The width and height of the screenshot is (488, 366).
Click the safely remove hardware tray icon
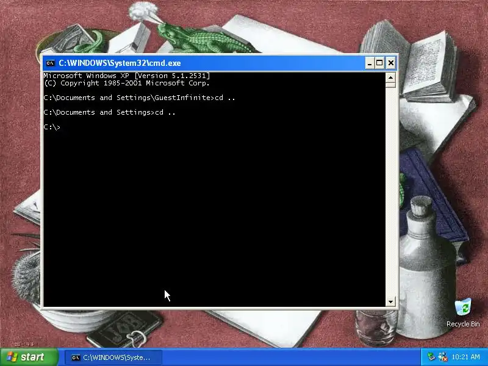tap(431, 357)
